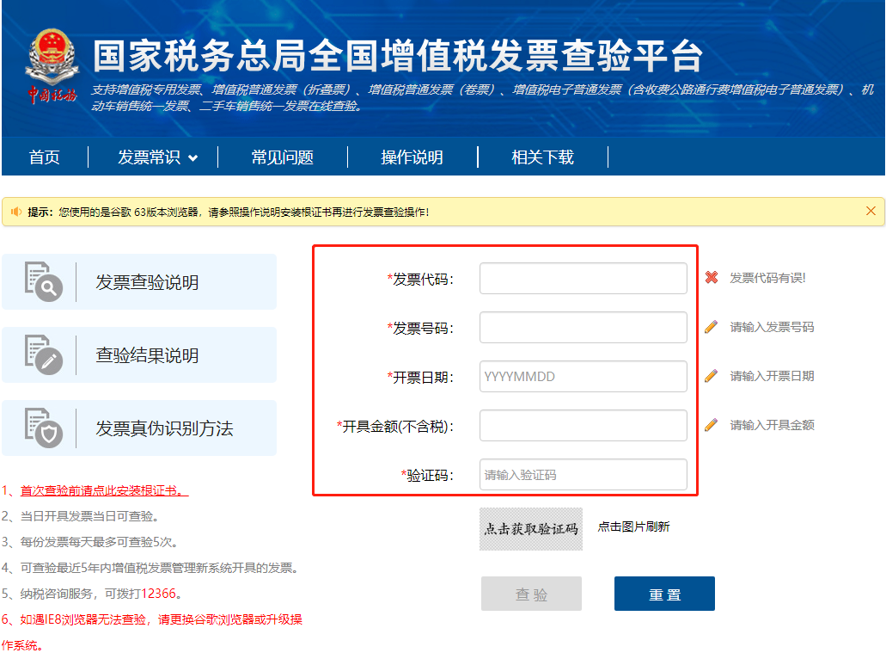This screenshot has height=665, width=886.
Task: Focus the 验证码 input field
Action: (584, 474)
